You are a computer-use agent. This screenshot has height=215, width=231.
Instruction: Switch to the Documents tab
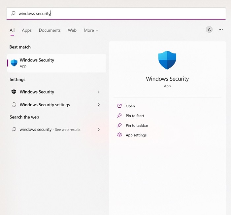click(49, 30)
